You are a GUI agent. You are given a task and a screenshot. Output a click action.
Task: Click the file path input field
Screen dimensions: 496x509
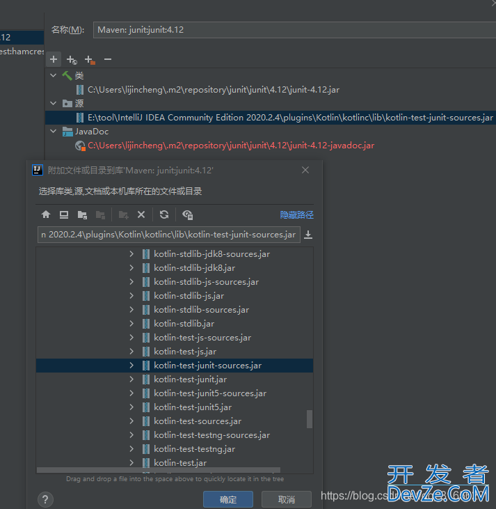tap(169, 235)
